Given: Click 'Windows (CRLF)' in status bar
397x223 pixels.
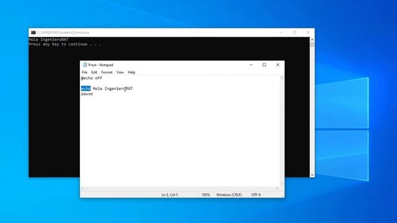Looking at the screenshot, I should pyautogui.click(x=229, y=195).
